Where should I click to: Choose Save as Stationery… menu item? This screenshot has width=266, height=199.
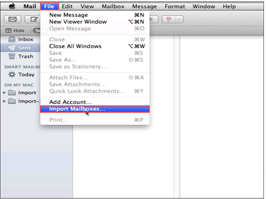click(95, 66)
